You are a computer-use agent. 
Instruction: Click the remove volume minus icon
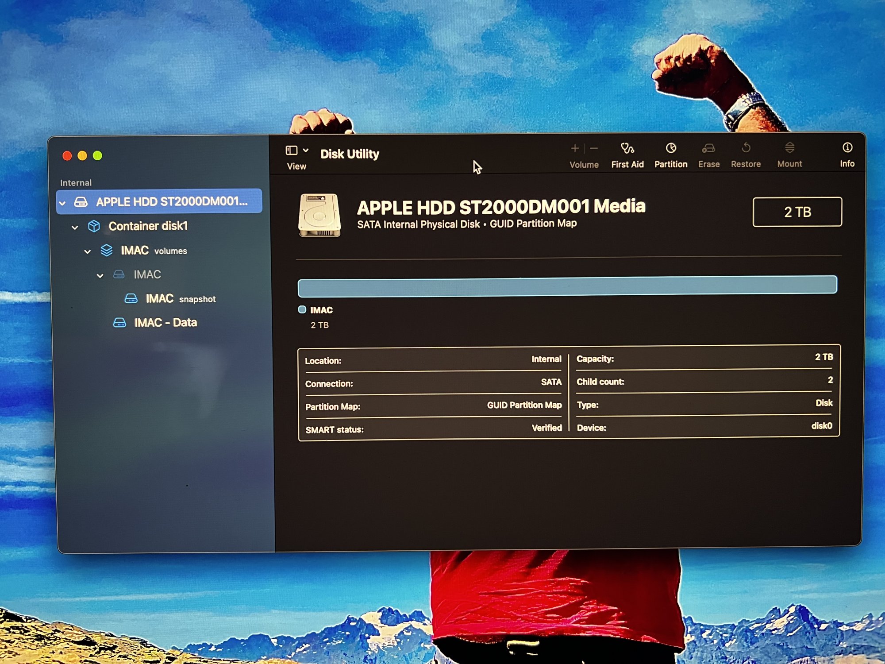point(594,149)
